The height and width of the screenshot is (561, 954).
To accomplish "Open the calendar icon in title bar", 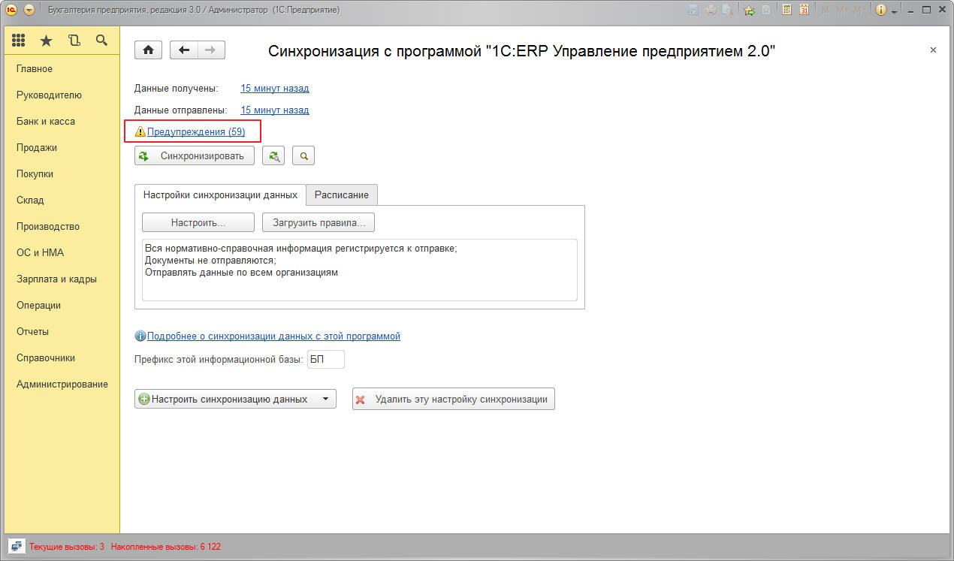I will (805, 10).
